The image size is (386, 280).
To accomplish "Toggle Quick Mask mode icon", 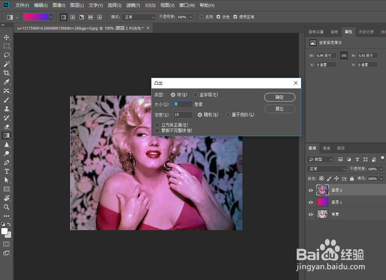I will (7, 244).
